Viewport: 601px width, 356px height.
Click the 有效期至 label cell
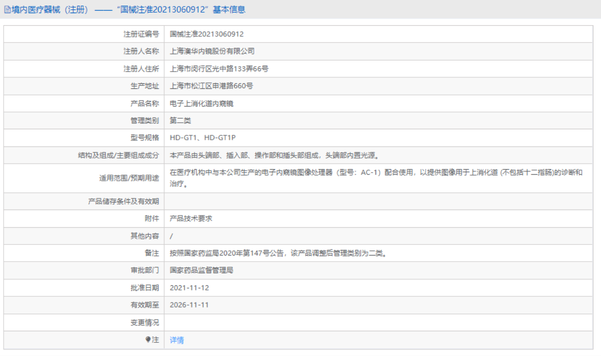coord(84,305)
